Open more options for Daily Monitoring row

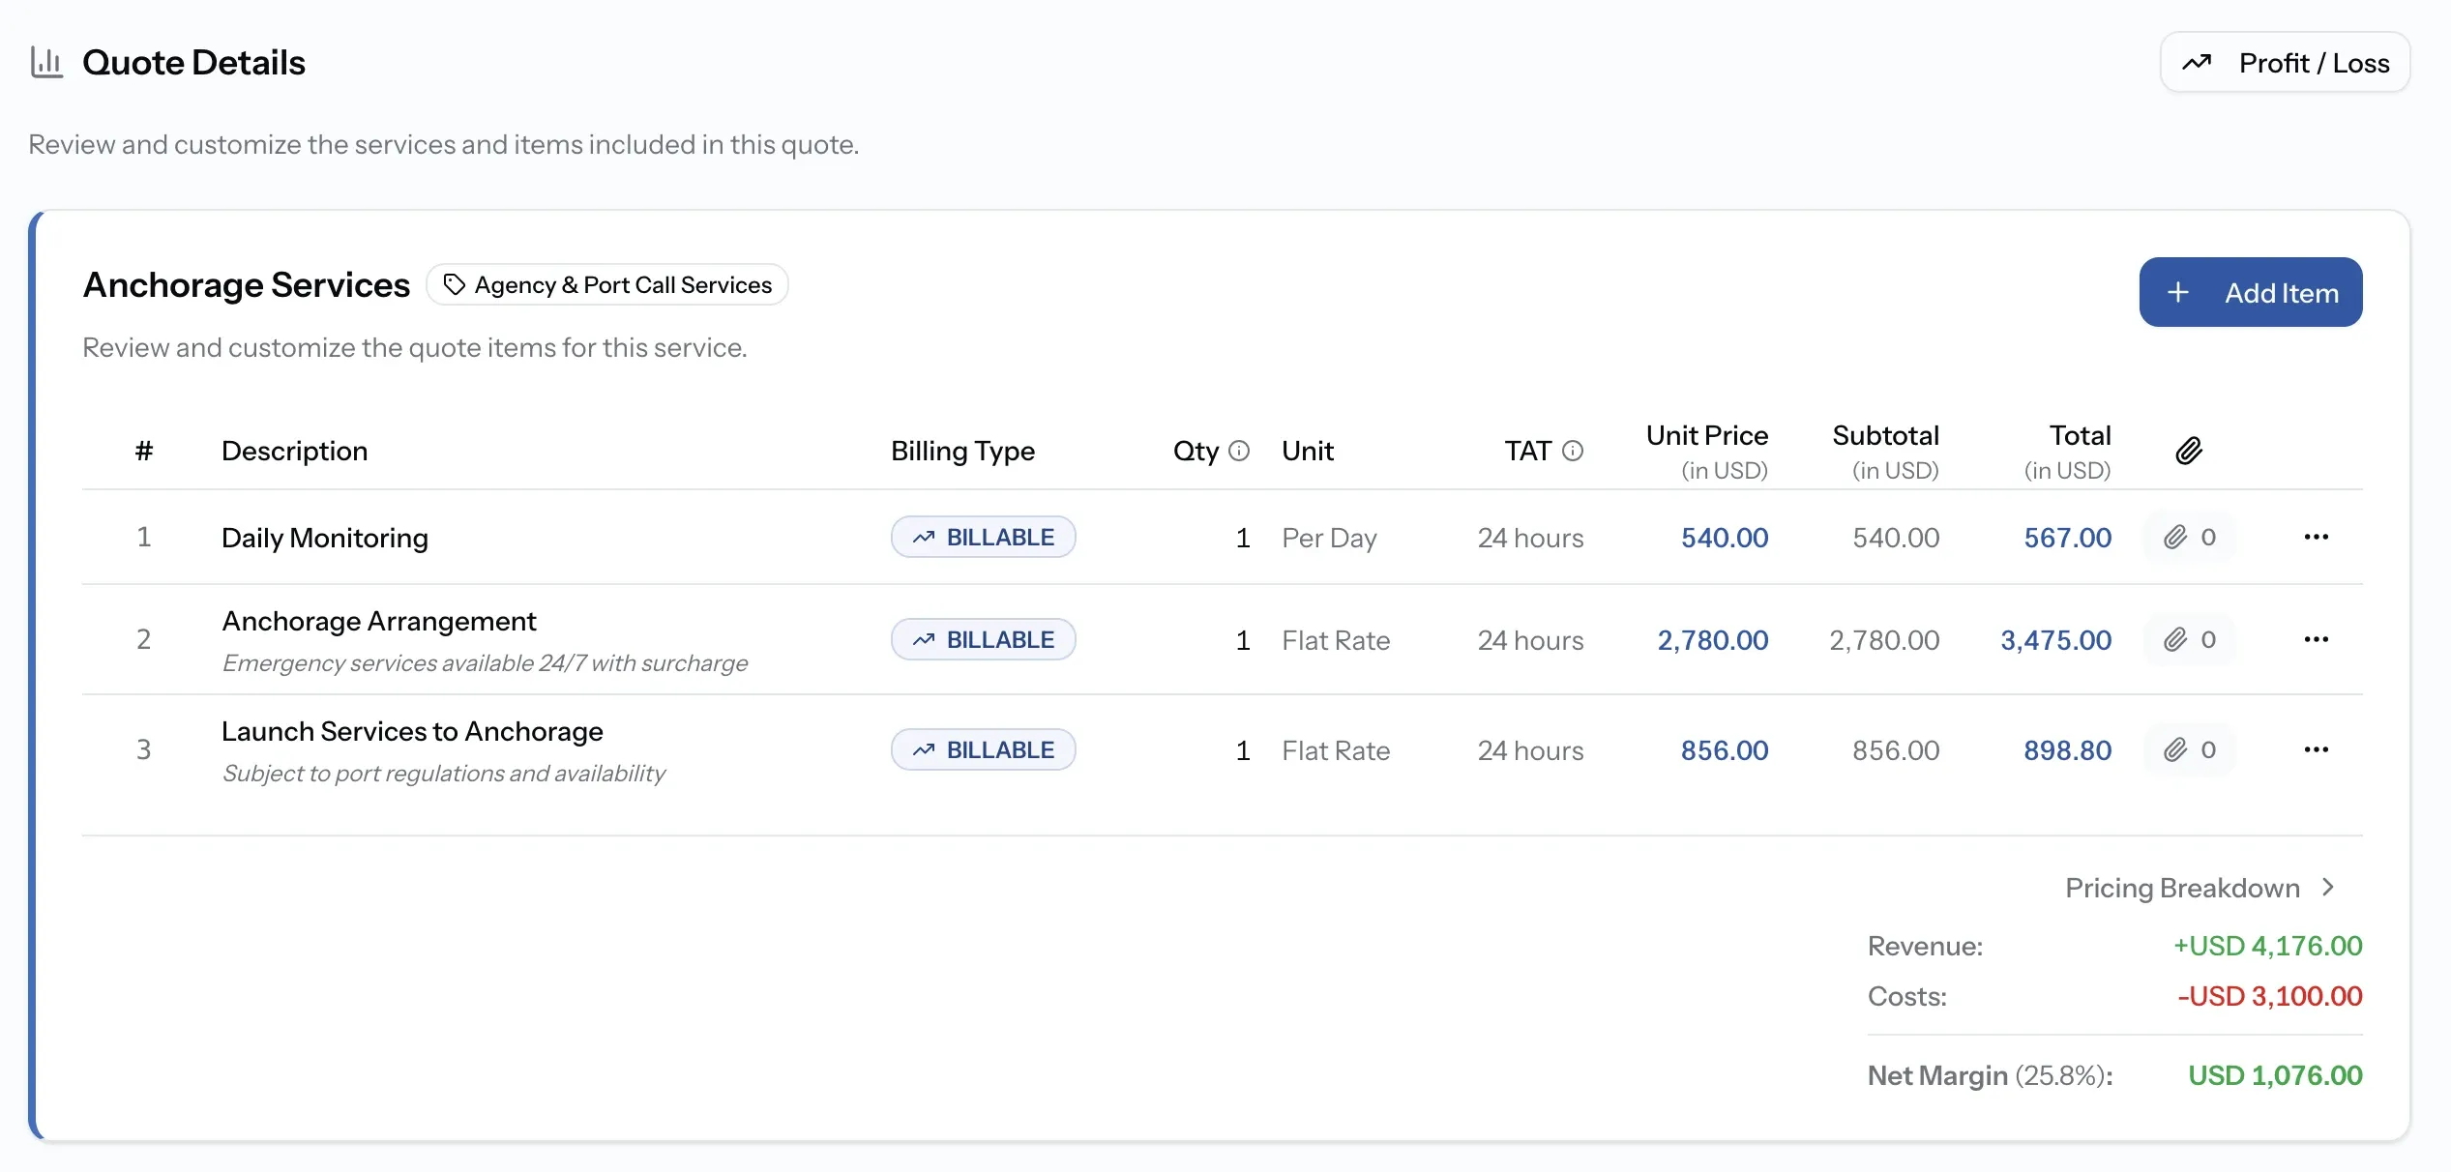(2316, 538)
